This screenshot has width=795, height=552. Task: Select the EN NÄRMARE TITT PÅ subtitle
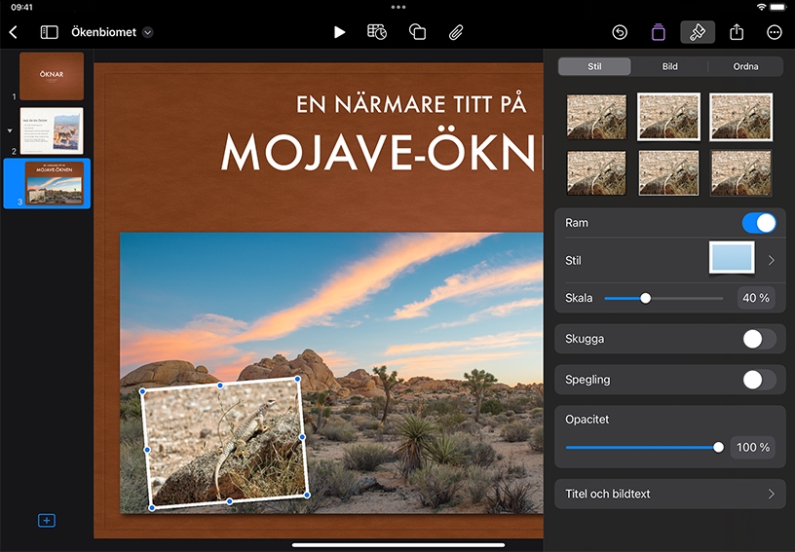[x=411, y=104]
